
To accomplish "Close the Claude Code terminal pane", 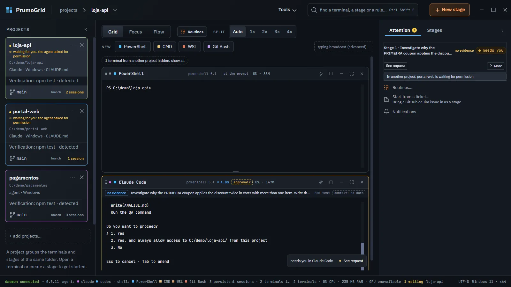I will (362, 182).
